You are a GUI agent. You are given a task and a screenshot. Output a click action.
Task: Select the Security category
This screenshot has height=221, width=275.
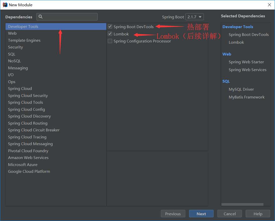click(56, 47)
